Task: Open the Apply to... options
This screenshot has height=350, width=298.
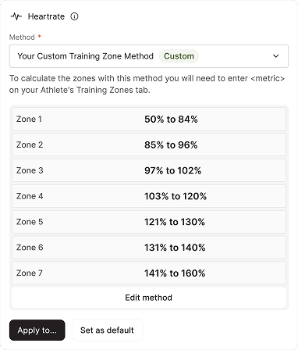Action: (37, 330)
